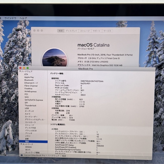Switch to the ストレージ tab

(x=85, y=31)
